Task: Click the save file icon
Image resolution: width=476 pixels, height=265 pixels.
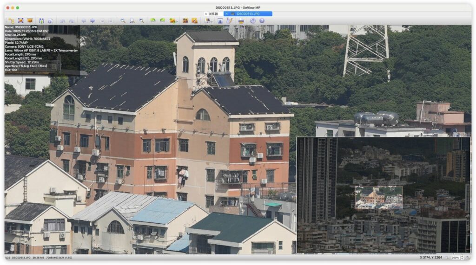Action: pos(41,21)
